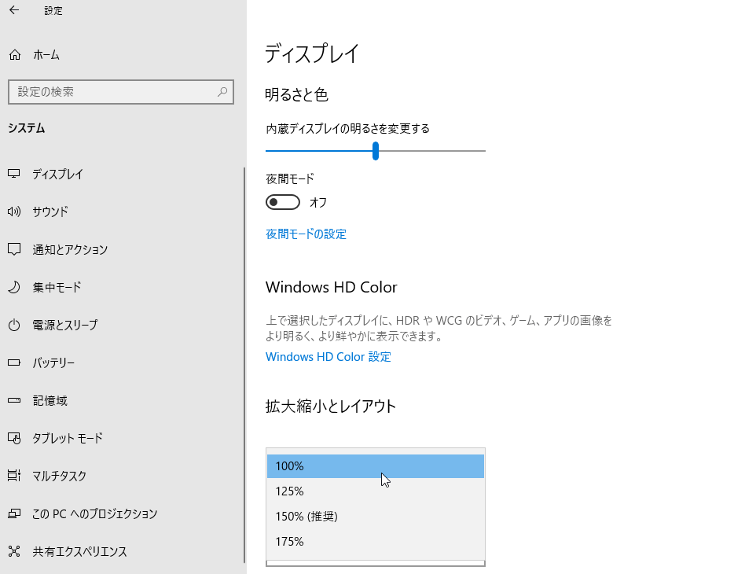
Task: Click the Home icon in sidebar
Action: (14, 55)
